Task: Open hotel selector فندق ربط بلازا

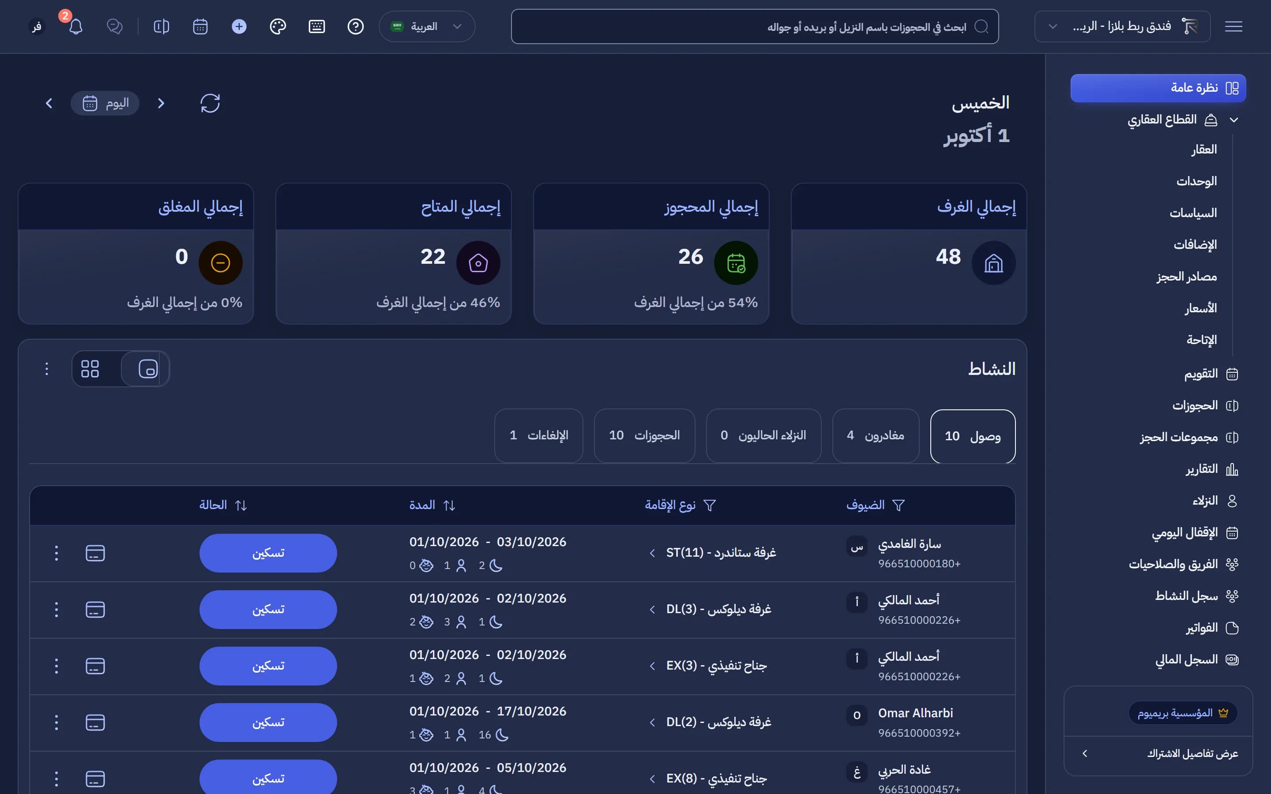Action: (1122, 26)
